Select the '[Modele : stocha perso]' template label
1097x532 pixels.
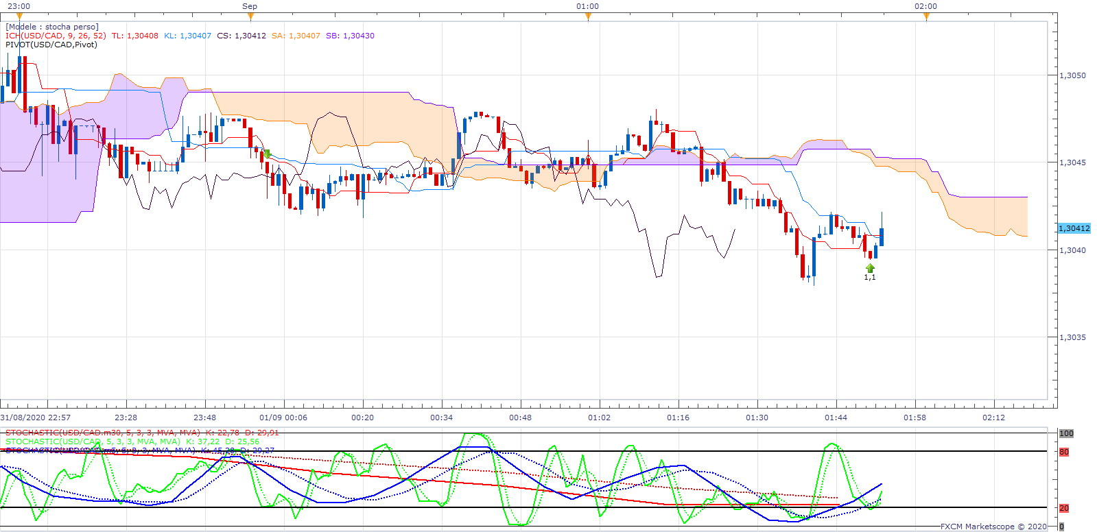tap(52, 27)
